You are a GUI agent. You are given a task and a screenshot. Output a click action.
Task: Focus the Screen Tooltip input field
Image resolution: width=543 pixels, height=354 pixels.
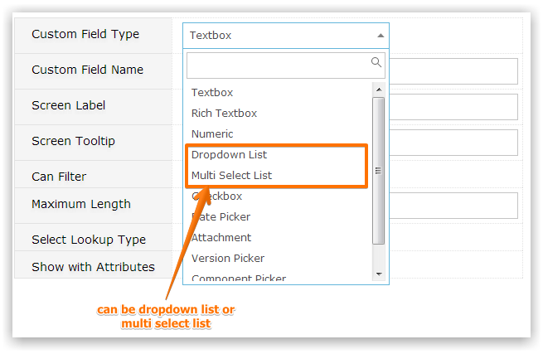coord(453,143)
